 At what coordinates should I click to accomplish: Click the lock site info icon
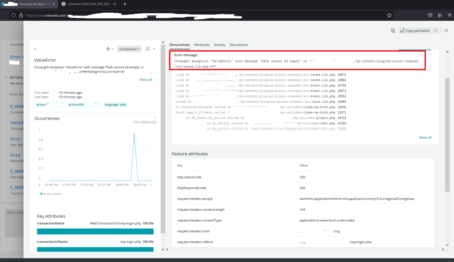click(21, 15)
